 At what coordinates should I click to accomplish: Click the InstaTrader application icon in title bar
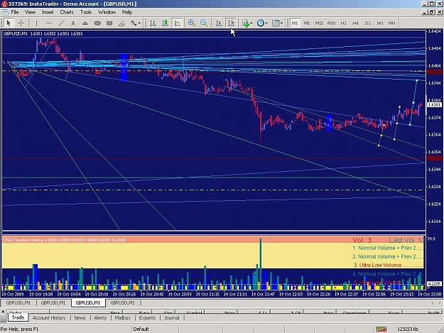click(x=4, y=4)
